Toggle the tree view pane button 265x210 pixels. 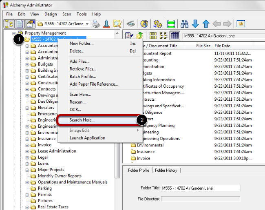9,24
